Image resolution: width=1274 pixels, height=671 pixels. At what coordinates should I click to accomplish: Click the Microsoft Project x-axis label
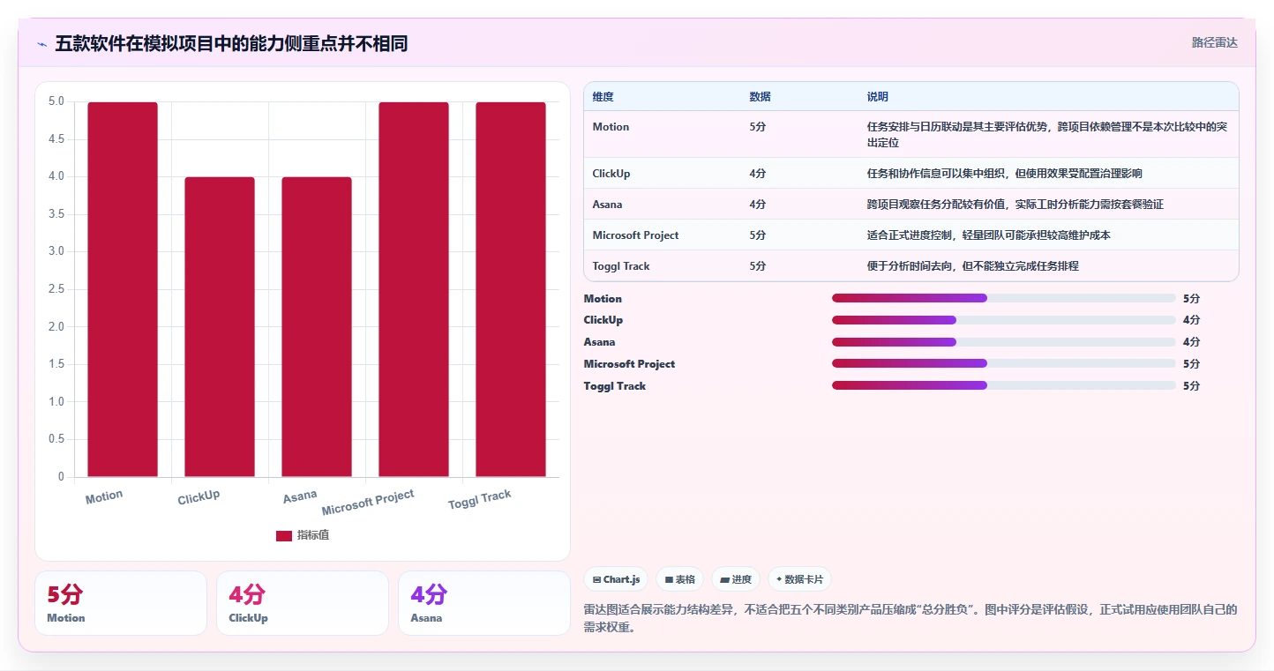[368, 503]
